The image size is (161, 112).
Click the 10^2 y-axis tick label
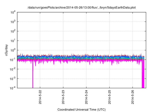(13, 31)
